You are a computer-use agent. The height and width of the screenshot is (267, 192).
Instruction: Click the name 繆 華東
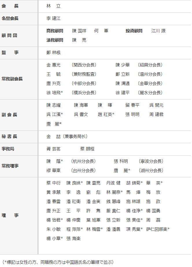53,171
